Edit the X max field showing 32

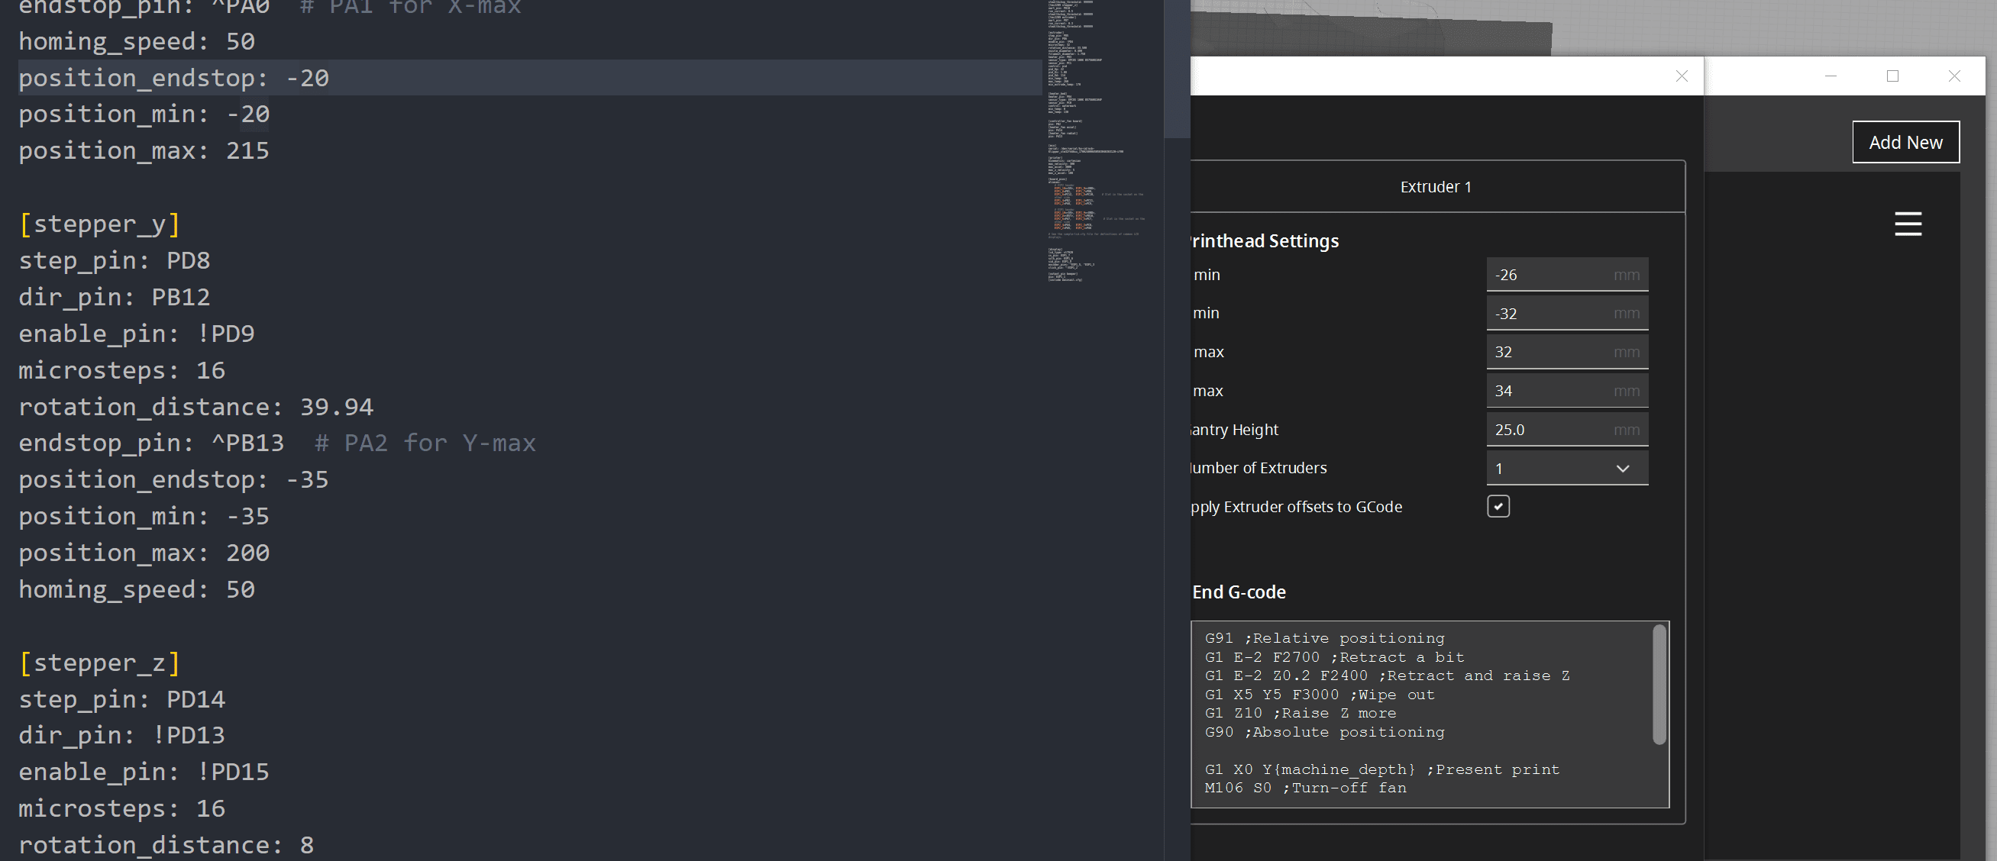[1567, 352]
